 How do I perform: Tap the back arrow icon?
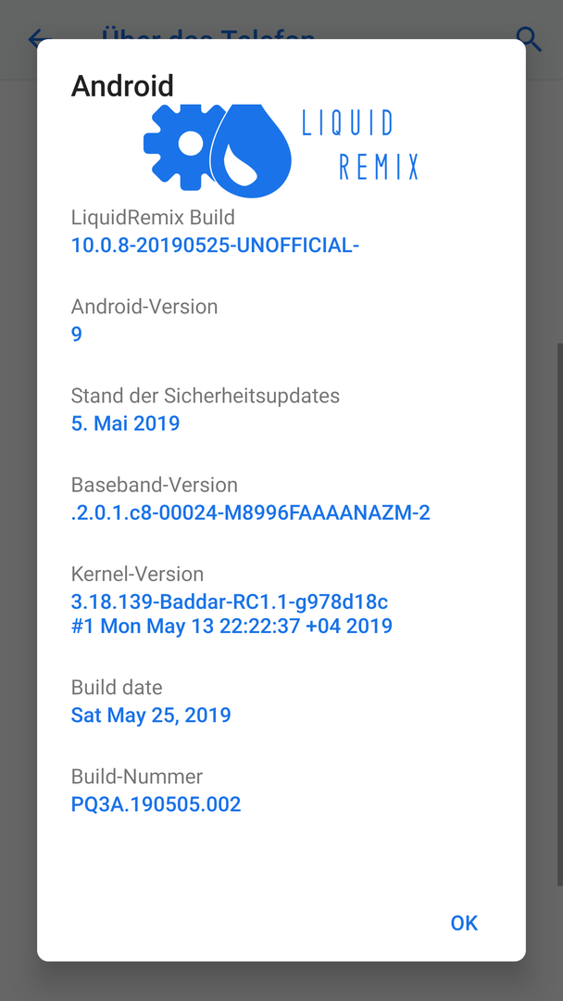(39, 38)
